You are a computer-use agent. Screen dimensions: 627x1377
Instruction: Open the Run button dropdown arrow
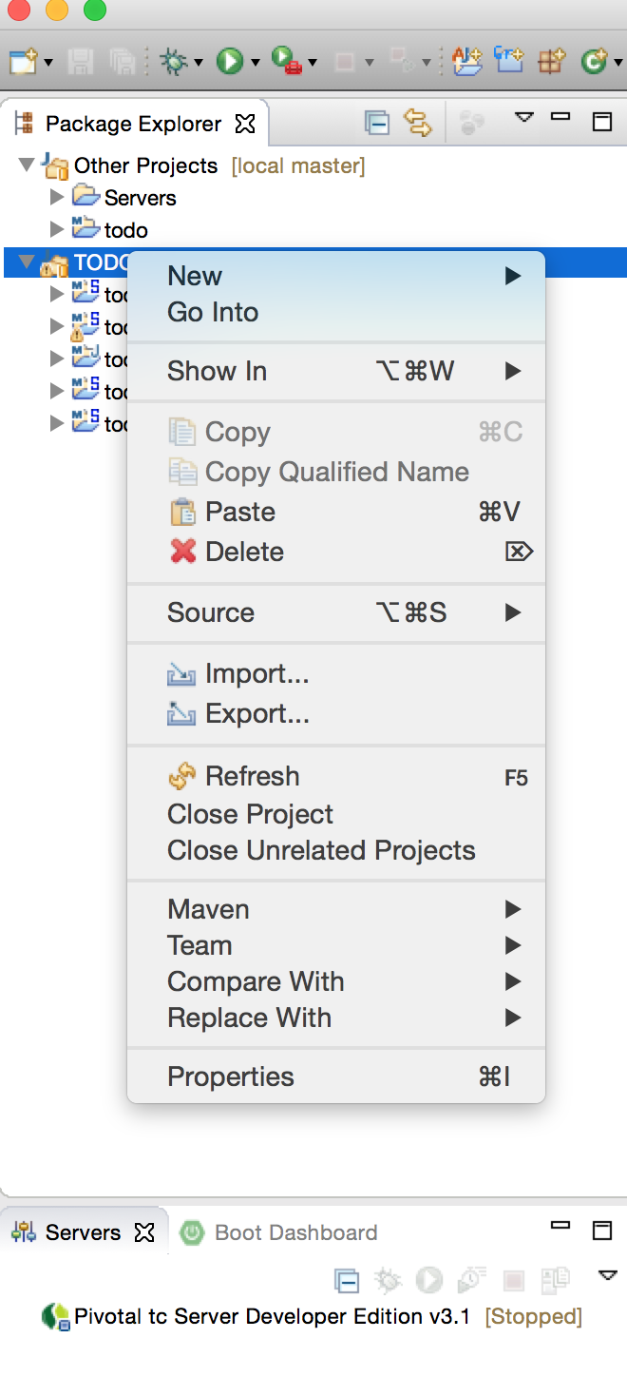255,61
